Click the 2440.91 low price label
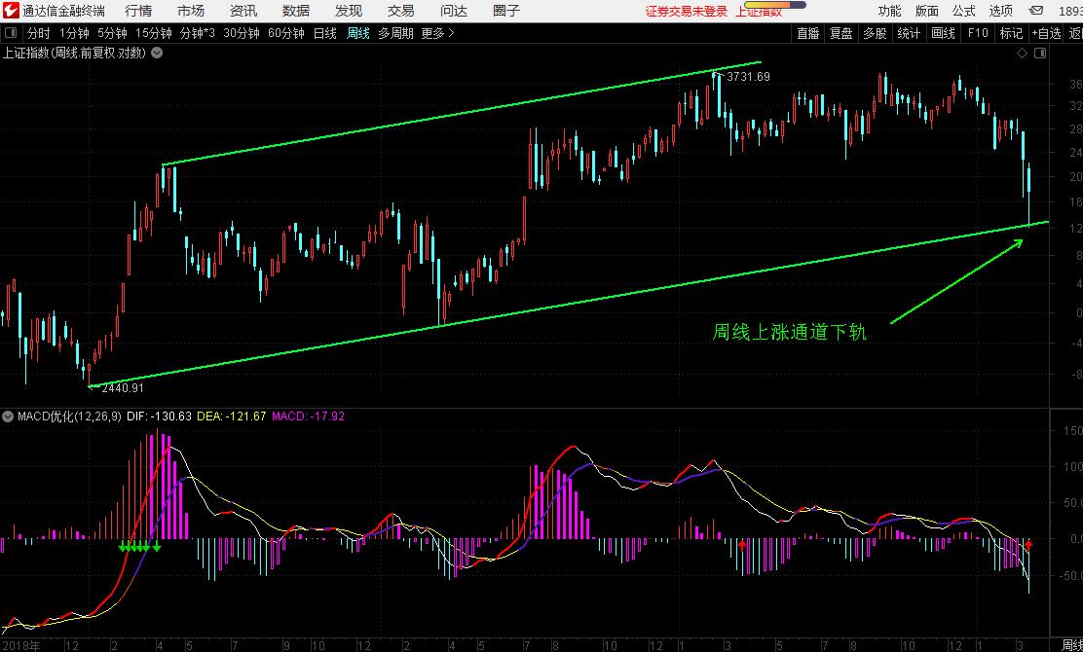The height and width of the screenshot is (652, 1083). click(x=123, y=388)
